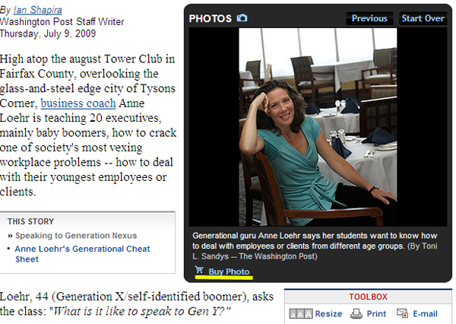The image size is (456, 324).
Task: Click the photo of Anne Loehr
Action: point(318,127)
